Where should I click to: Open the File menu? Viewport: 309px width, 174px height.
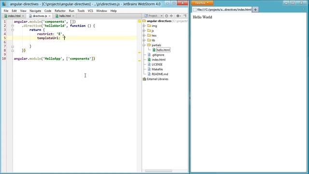(6, 11)
